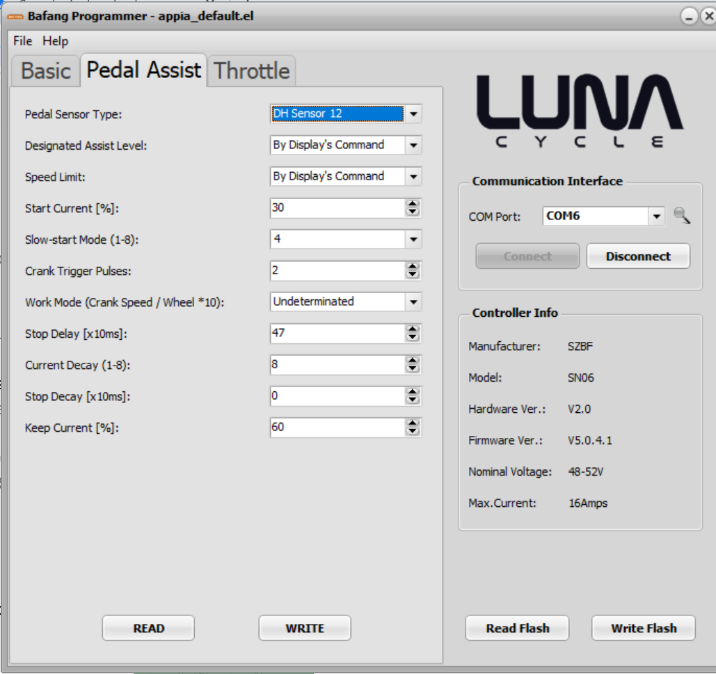Click the COM port search magnifier icon

pos(682,216)
